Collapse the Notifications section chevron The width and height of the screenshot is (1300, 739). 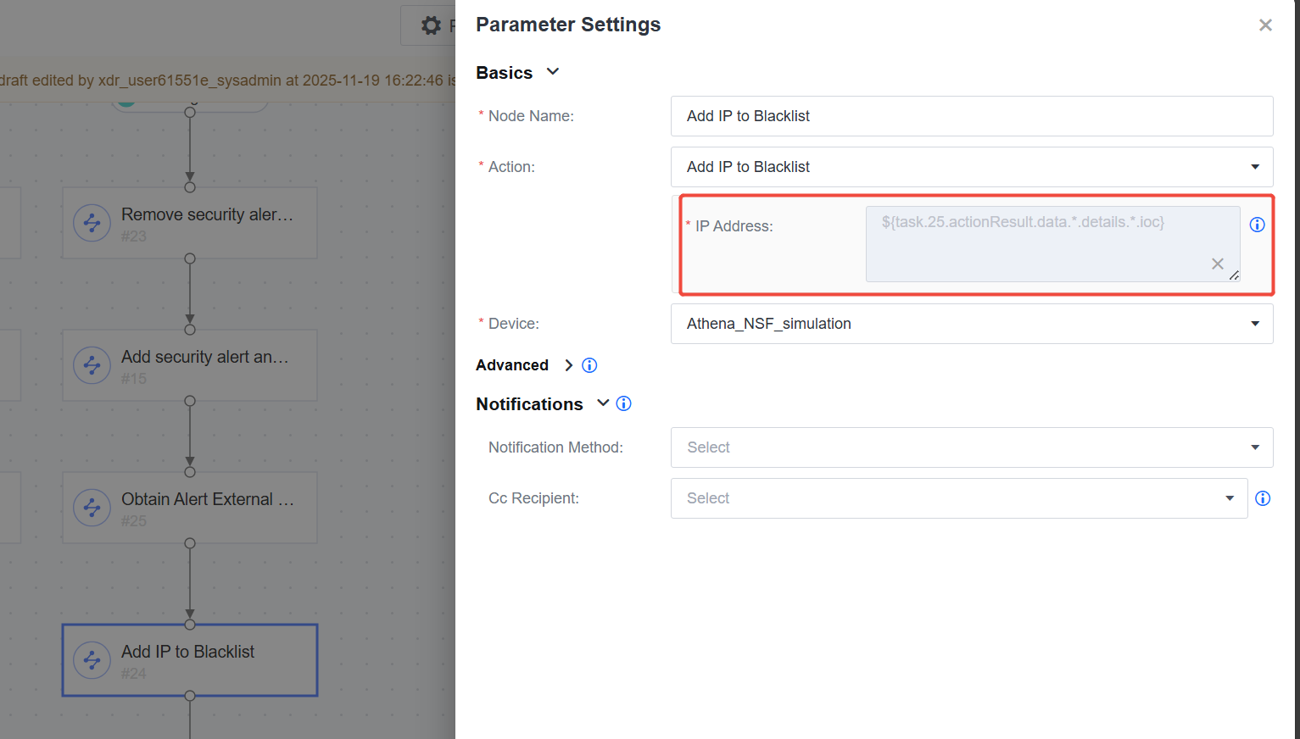click(603, 403)
